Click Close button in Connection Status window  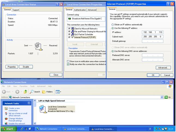tap(56, 75)
